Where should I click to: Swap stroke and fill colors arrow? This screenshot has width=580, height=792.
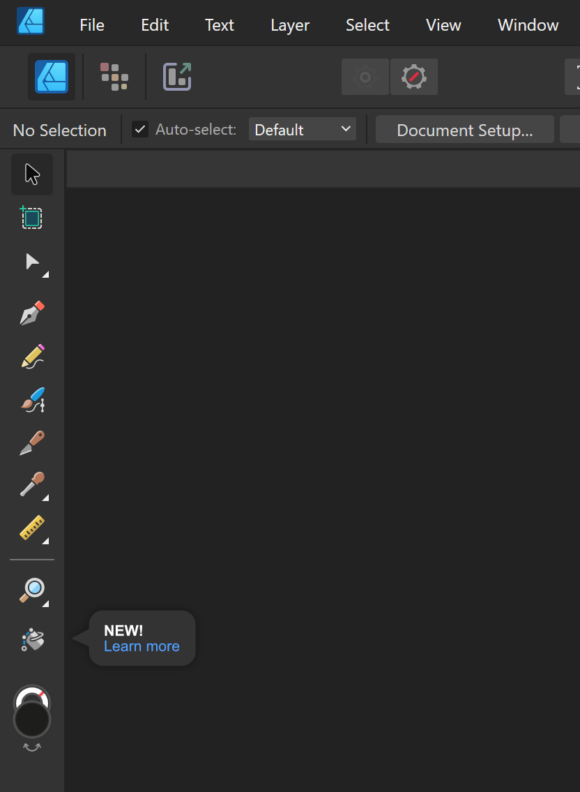pyautogui.click(x=32, y=747)
